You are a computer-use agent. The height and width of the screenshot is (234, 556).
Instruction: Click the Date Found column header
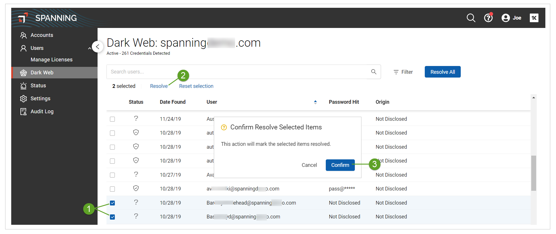click(173, 102)
